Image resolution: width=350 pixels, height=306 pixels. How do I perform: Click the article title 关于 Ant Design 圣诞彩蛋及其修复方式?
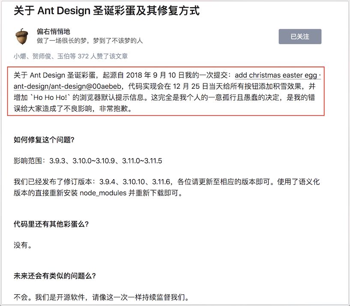(107, 10)
